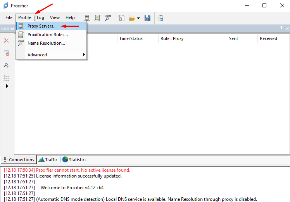Open the File menu
Viewport: 290px width, 202px height.
pyautogui.click(x=9, y=17)
